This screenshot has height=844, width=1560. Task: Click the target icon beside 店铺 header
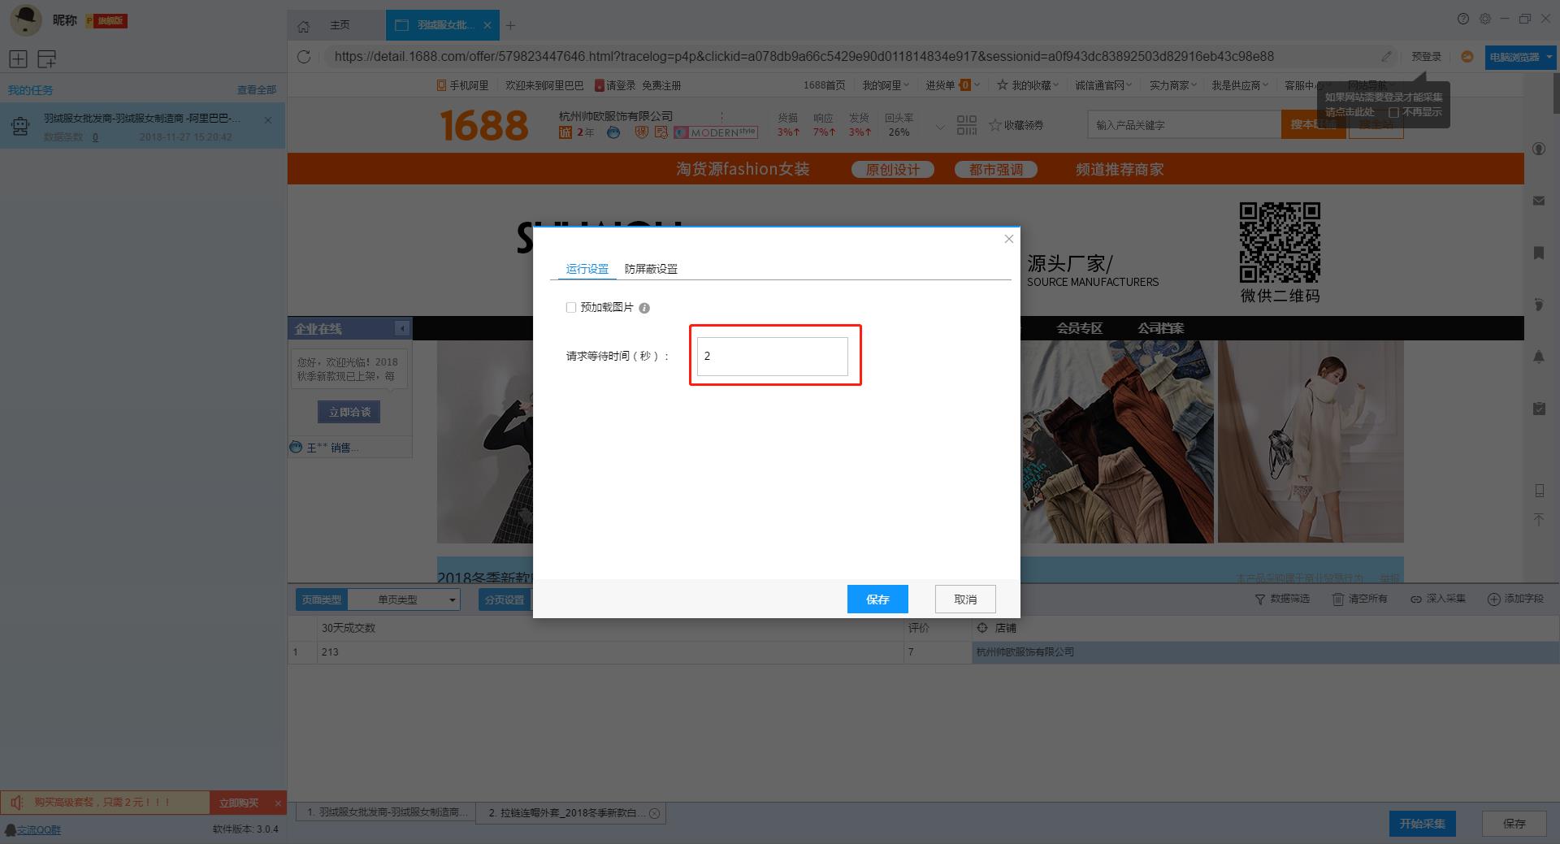coord(981,627)
